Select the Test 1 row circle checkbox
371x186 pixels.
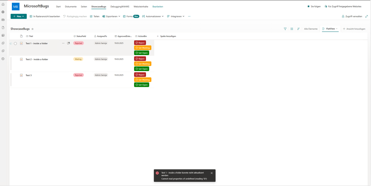tap(15, 43)
